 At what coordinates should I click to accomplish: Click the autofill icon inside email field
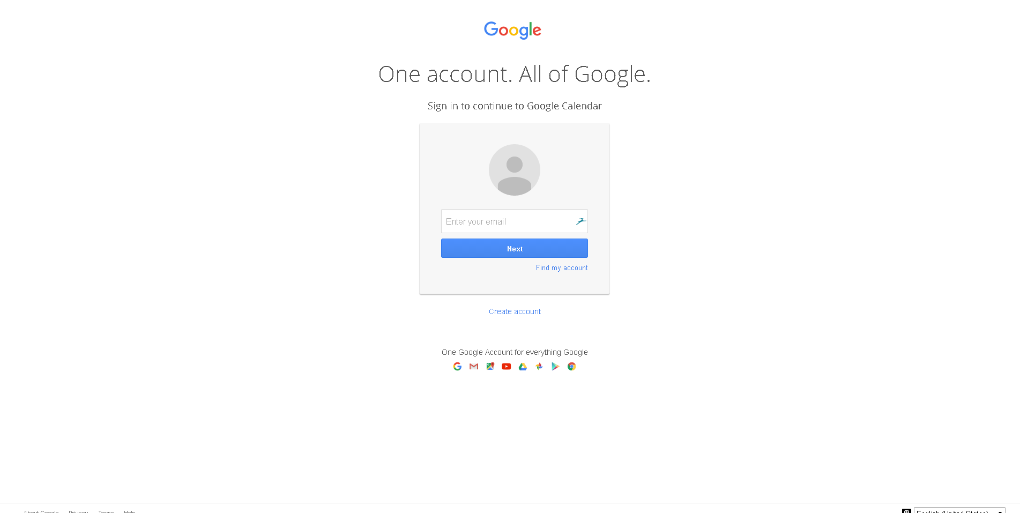coord(580,221)
